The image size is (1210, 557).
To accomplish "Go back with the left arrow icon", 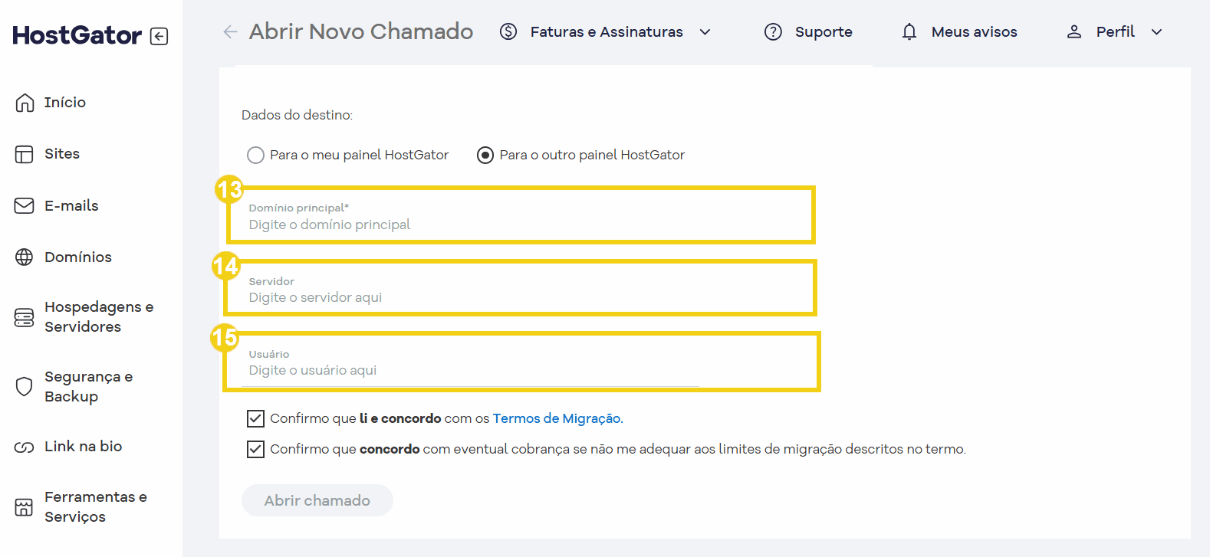I will coord(230,31).
